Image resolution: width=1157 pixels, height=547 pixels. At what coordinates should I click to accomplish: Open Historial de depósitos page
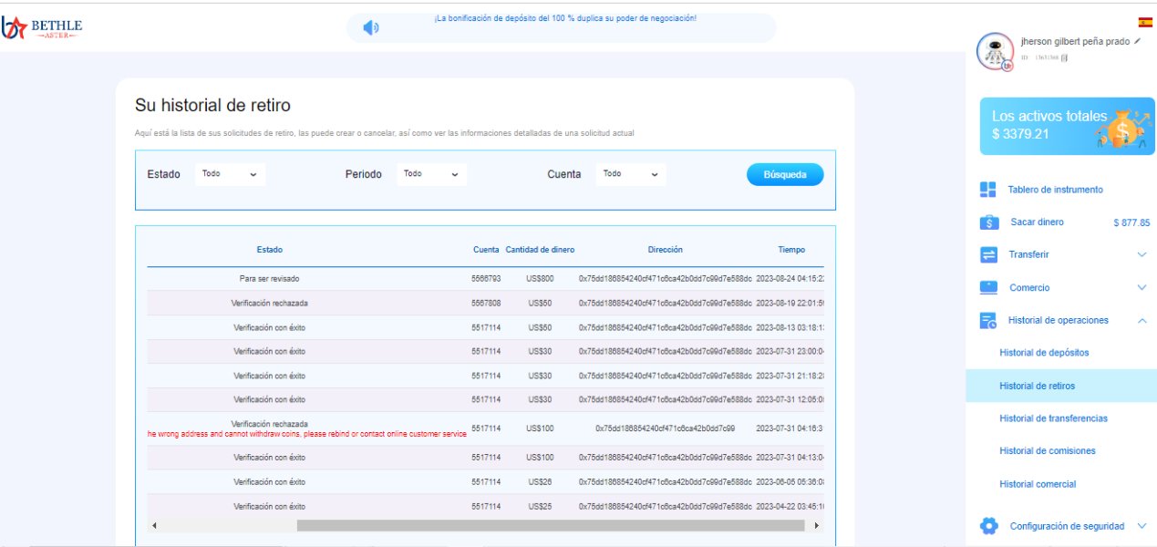pyautogui.click(x=1044, y=353)
